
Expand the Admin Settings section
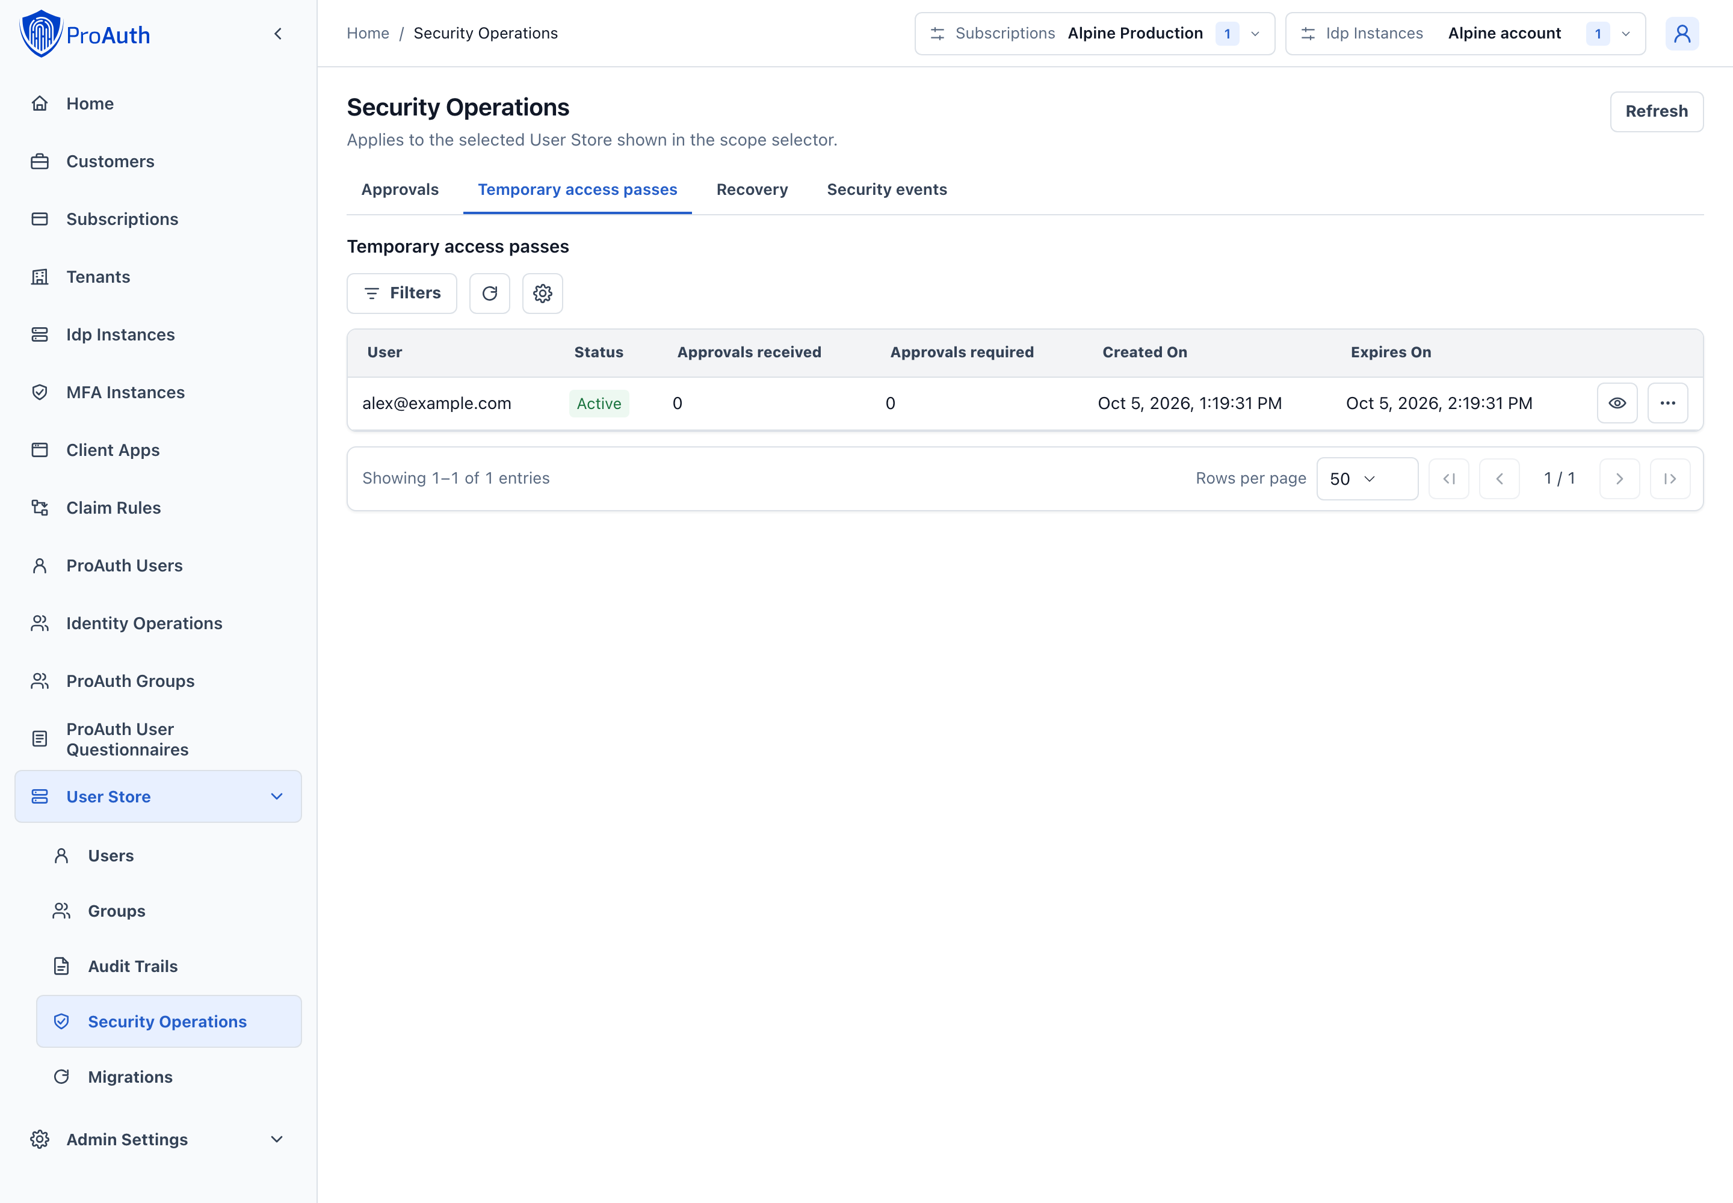pos(158,1140)
